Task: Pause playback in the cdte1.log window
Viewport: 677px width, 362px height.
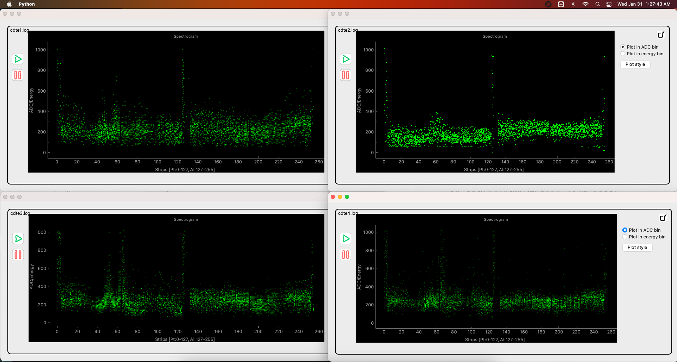Action: [x=18, y=75]
